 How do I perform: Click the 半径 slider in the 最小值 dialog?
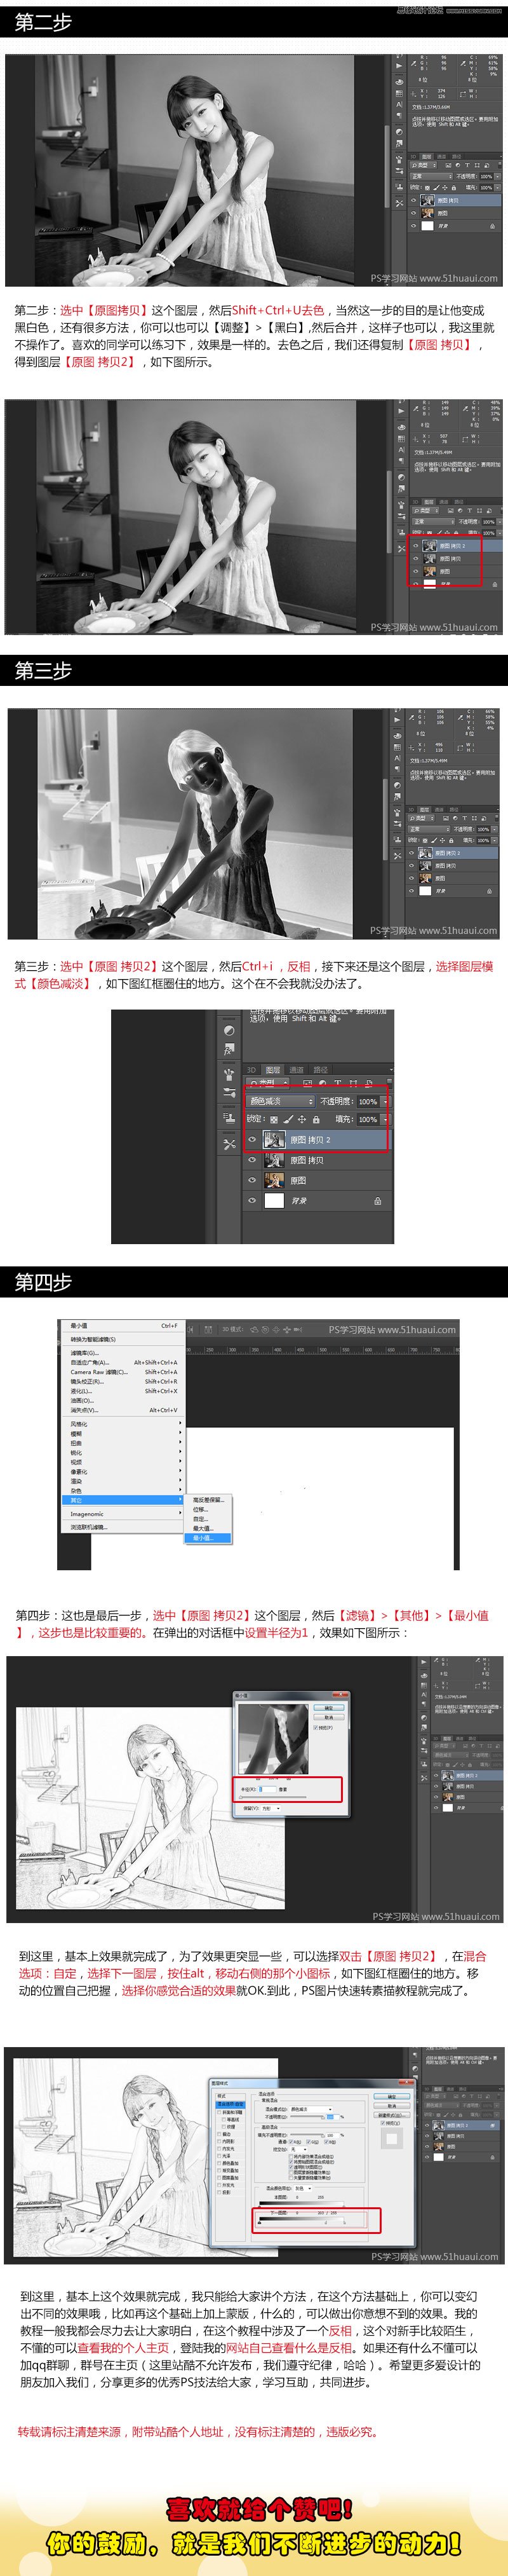274,1797
